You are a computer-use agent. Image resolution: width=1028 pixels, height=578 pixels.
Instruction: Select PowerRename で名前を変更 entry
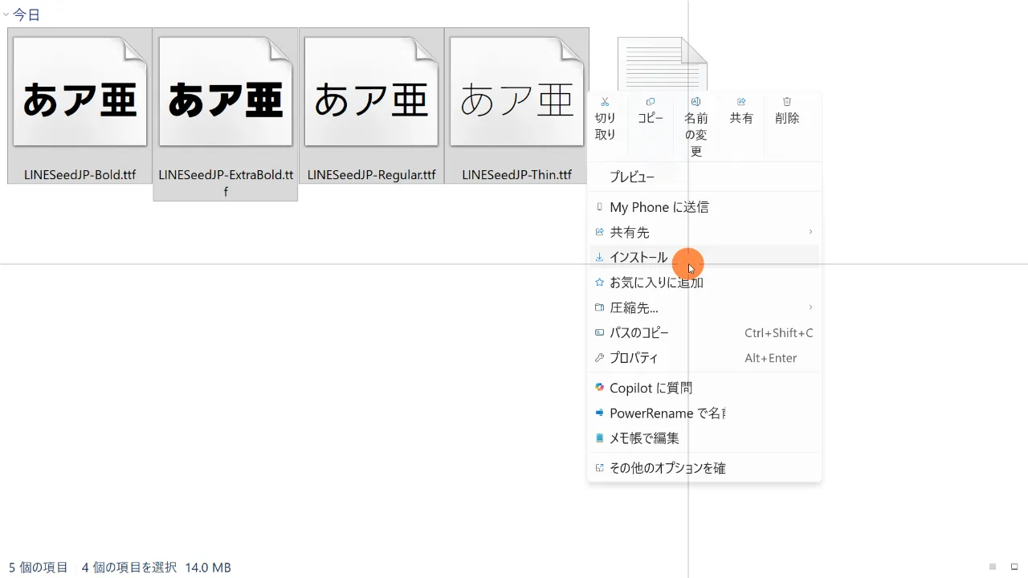[704, 413]
